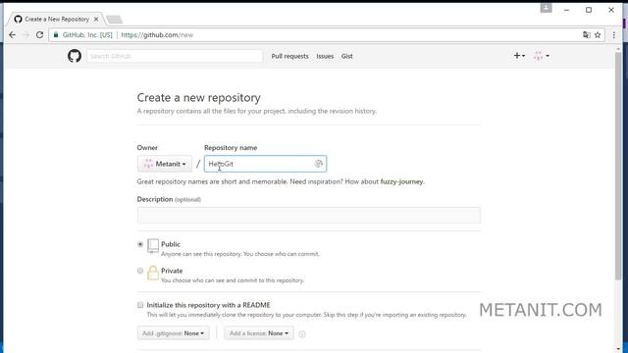The height and width of the screenshot is (353, 628).
Task: Bookmark this page with the star icon
Action: 598,35
